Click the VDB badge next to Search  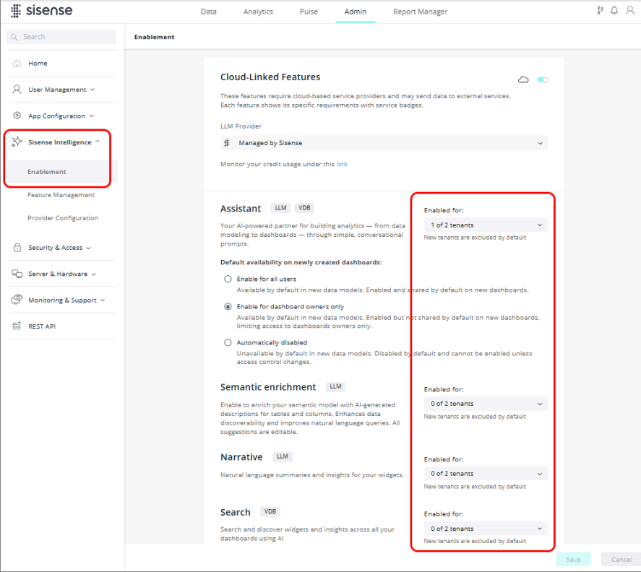[x=270, y=511]
